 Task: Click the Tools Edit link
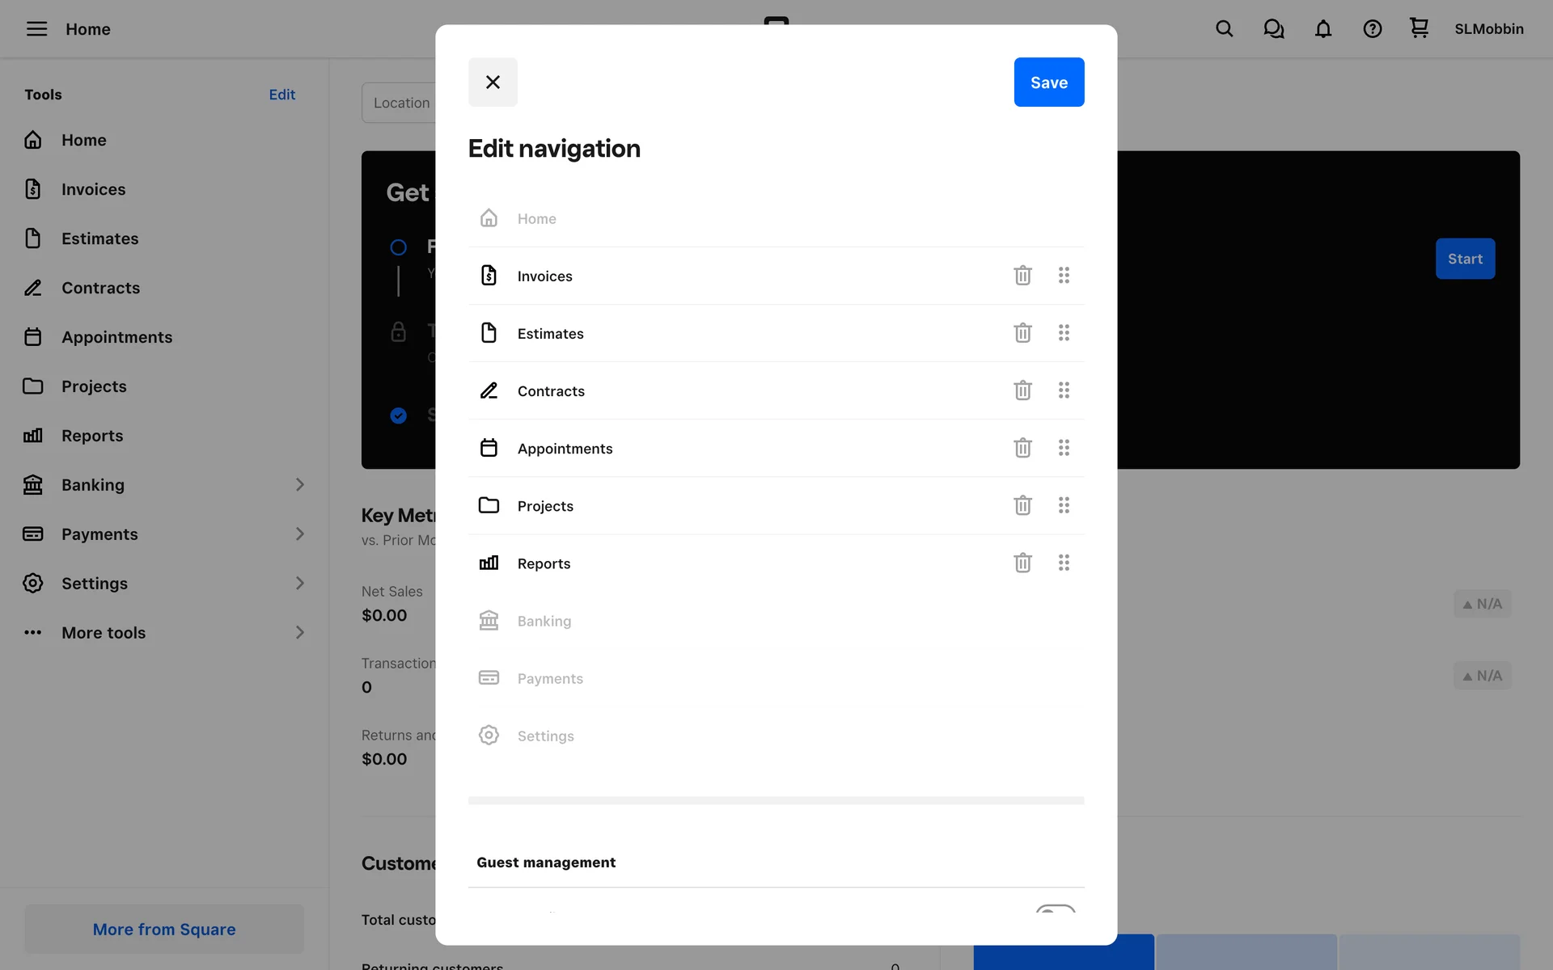point(281,95)
